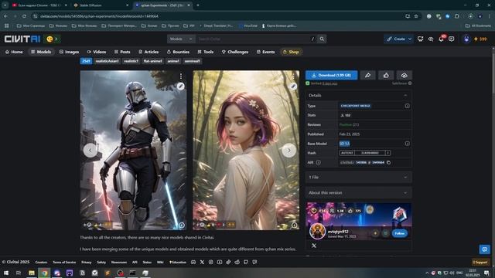495x278 pixels.
Task: Click the CHECKPOINT MERGE type badge
Action: click(355, 106)
